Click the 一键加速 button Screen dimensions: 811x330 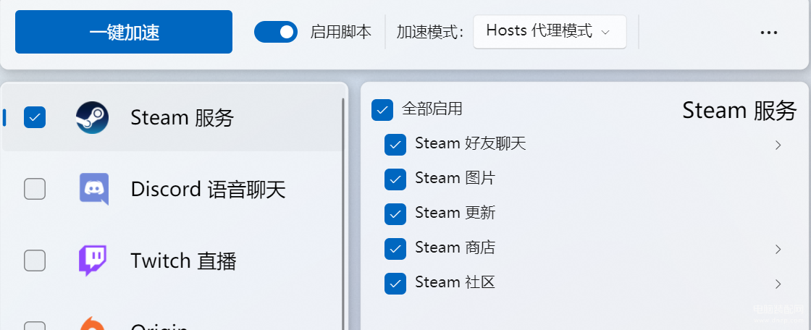click(x=124, y=32)
